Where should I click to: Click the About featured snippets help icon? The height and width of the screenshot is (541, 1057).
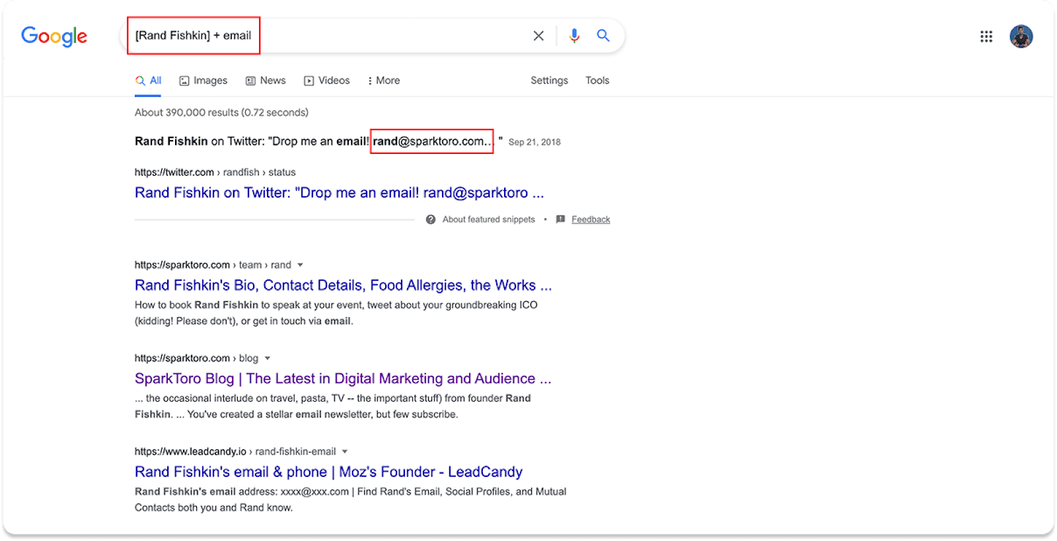(x=431, y=219)
